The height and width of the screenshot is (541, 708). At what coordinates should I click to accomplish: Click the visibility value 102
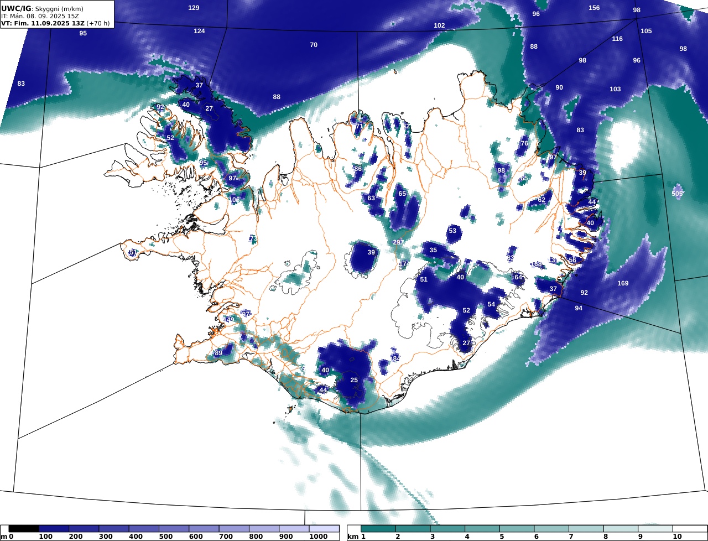(x=439, y=25)
